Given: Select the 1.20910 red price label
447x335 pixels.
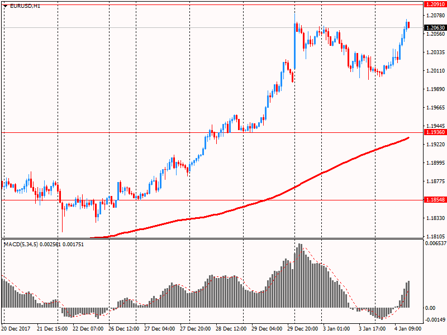Looking at the screenshot, I should coord(435,4).
